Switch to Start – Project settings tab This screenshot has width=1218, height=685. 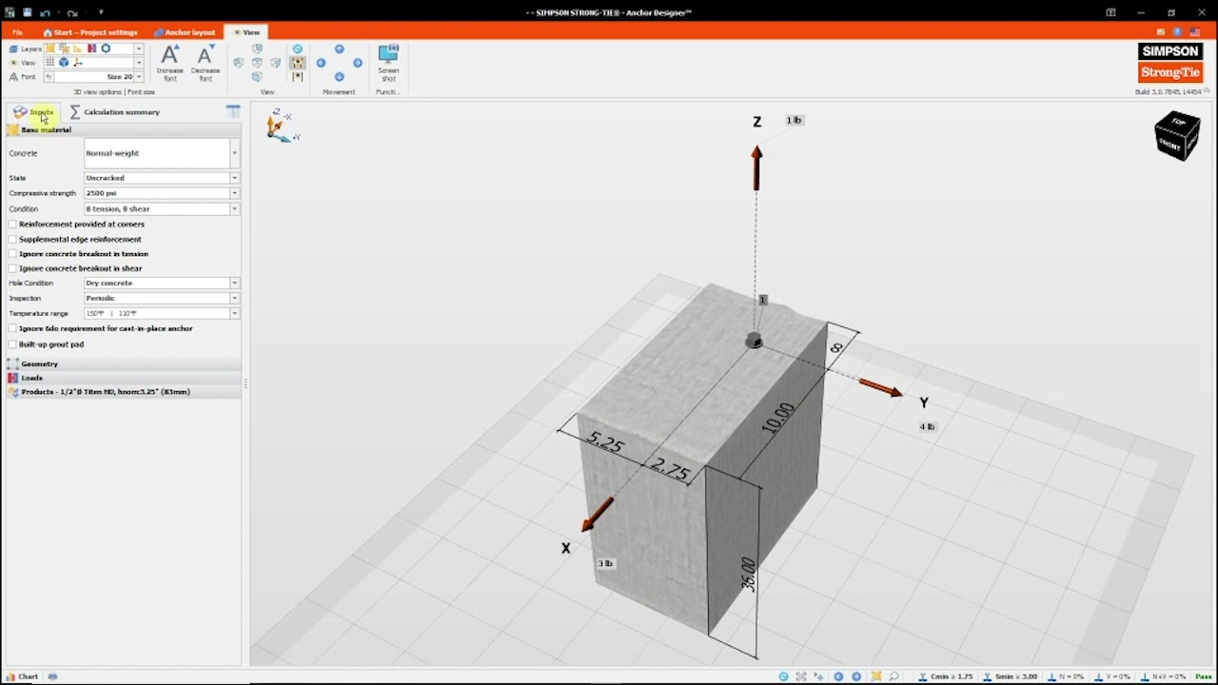[x=90, y=32]
